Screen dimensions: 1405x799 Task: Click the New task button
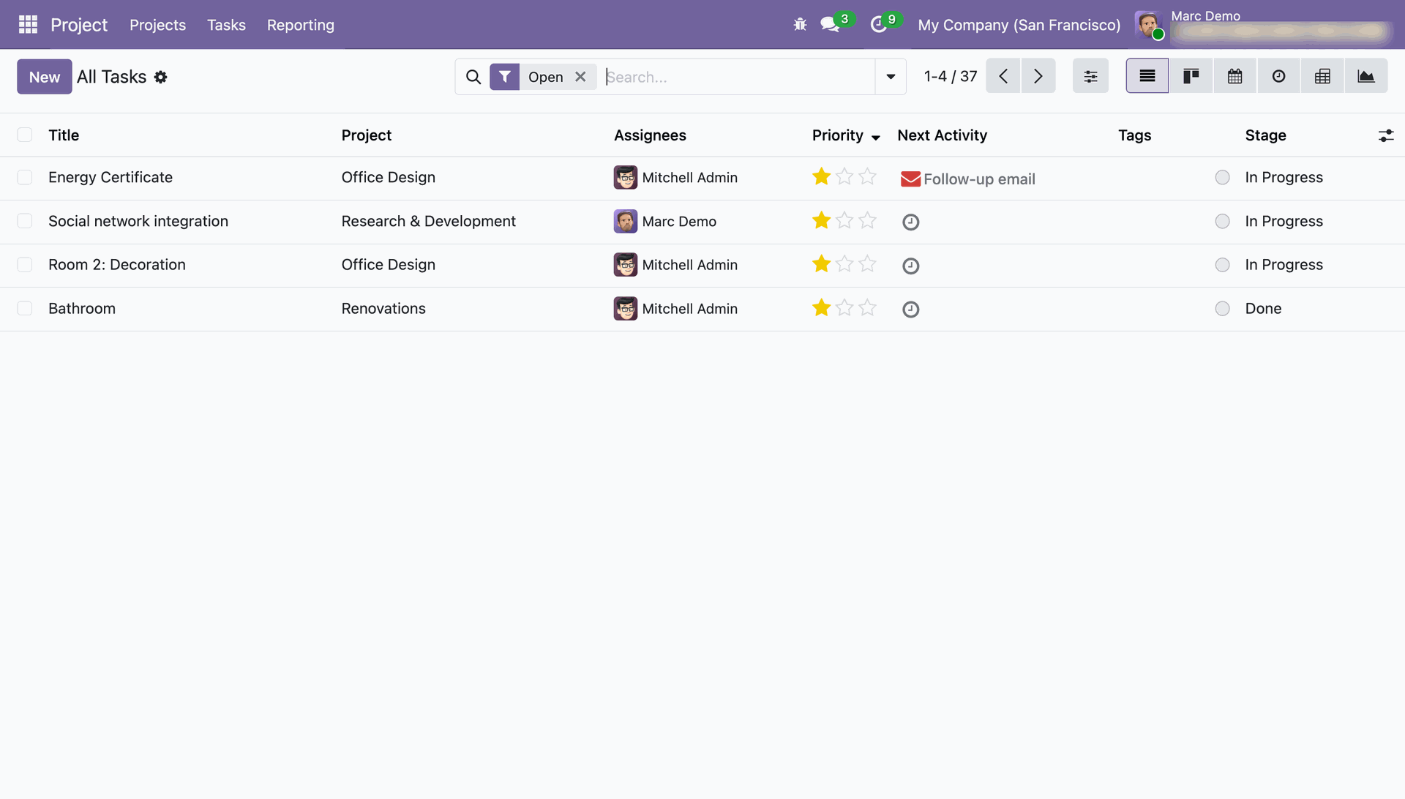pyautogui.click(x=45, y=77)
